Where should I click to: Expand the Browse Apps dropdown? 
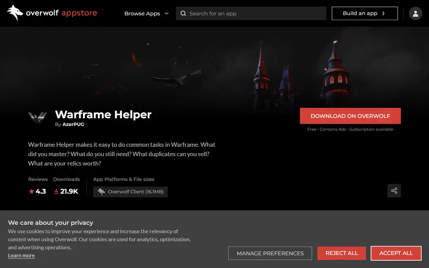pos(146,13)
